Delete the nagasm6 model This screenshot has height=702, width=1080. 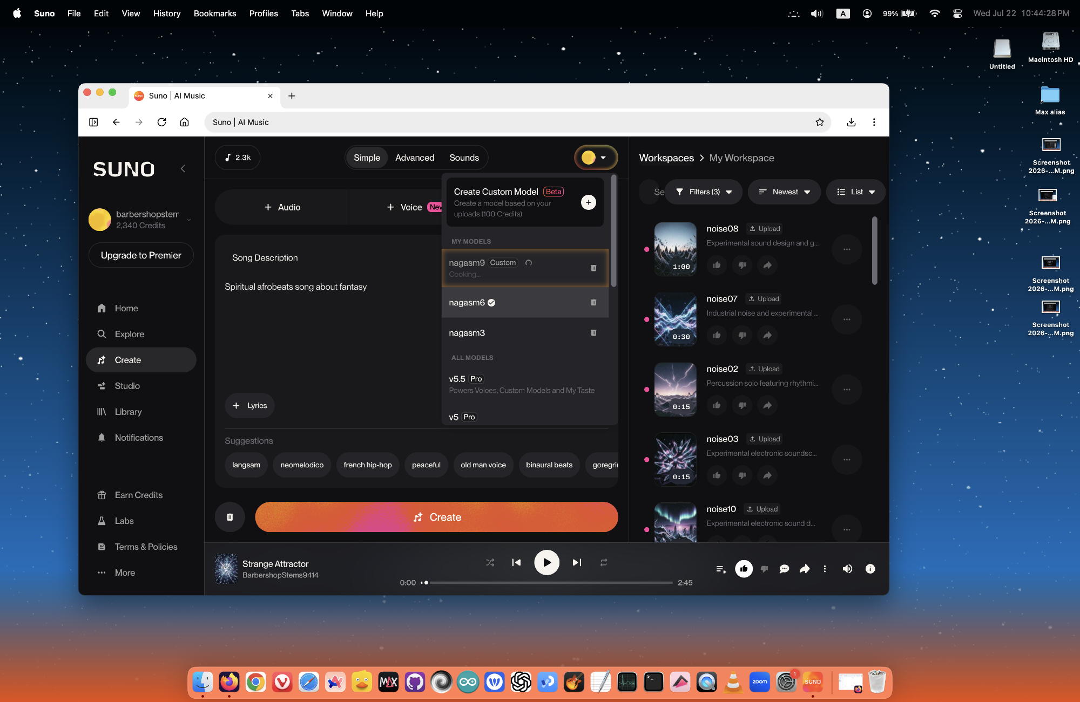tap(593, 303)
